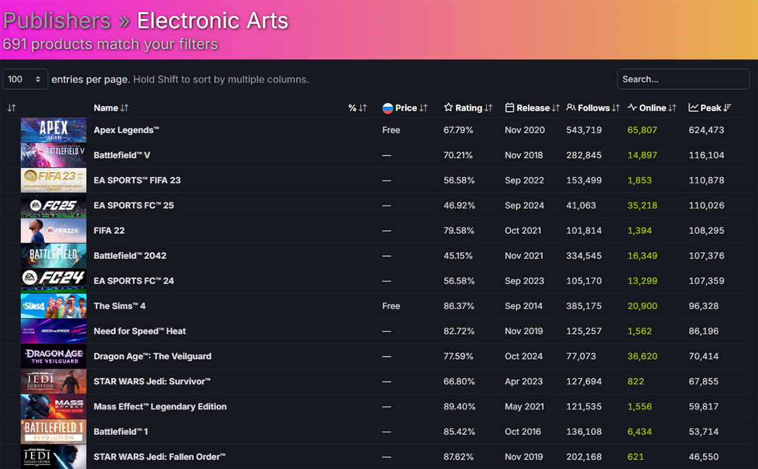Sort by the leftmost unlabeled column arrows
This screenshot has height=469, width=758.
(11, 108)
